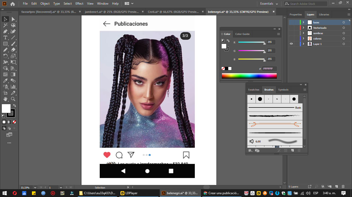
Task: Open the Edit menu
Action: point(34,4)
